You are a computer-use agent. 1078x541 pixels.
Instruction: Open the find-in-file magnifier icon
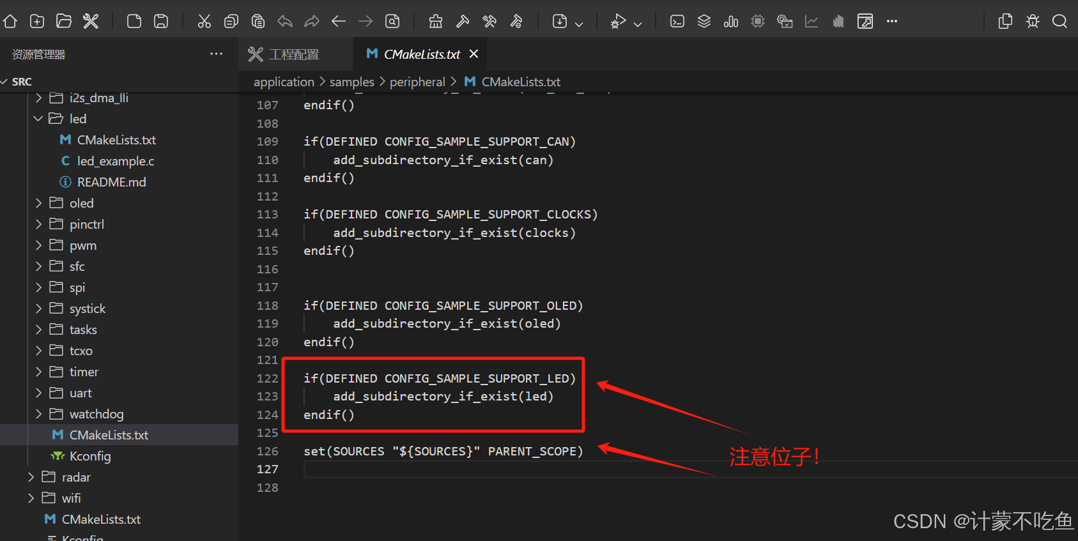392,22
